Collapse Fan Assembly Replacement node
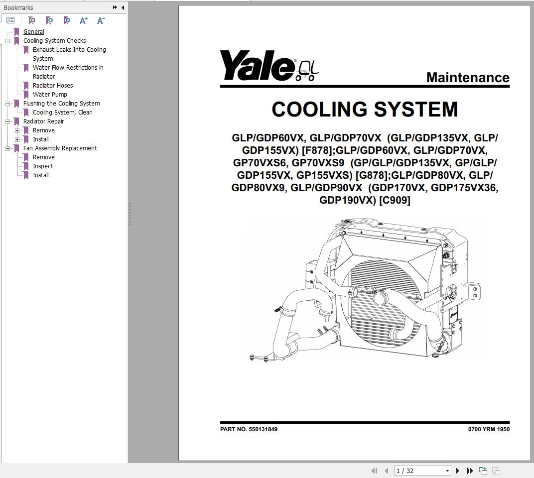Image resolution: width=534 pixels, height=478 pixels. click(x=7, y=148)
